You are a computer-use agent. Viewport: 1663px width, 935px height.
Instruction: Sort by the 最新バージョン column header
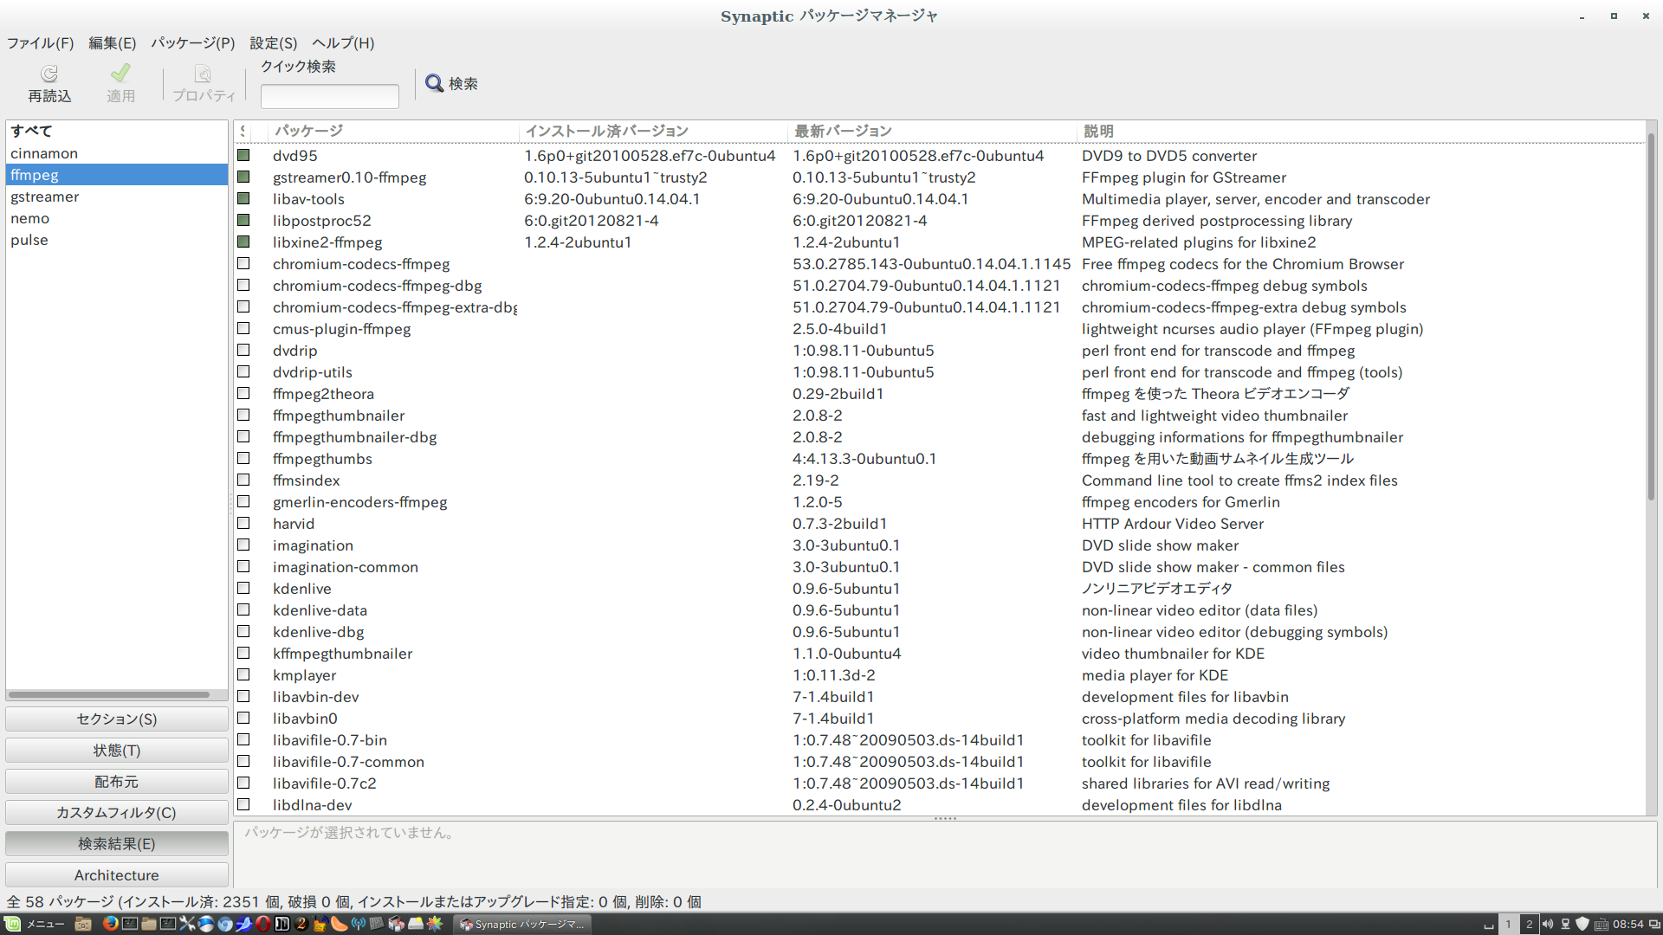932,131
